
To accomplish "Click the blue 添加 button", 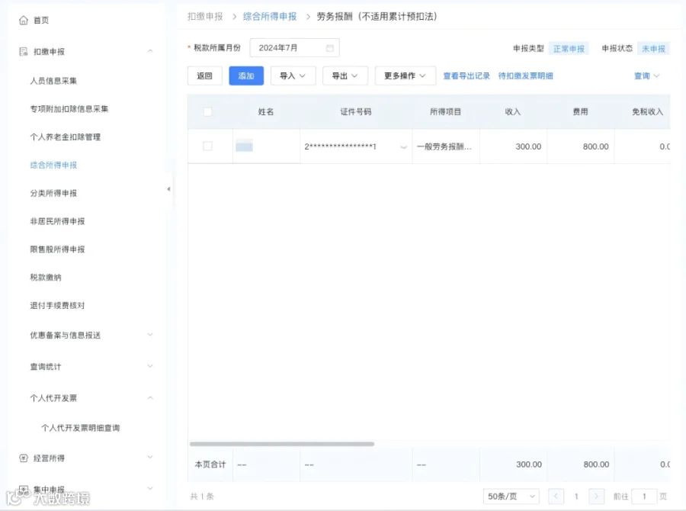I will [x=246, y=76].
